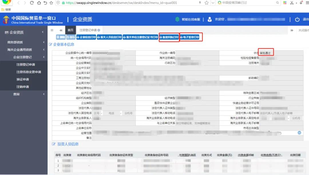This screenshot has height=175, width=309.
Task: Close the 注册登记申请 tab
Action: [99, 30]
